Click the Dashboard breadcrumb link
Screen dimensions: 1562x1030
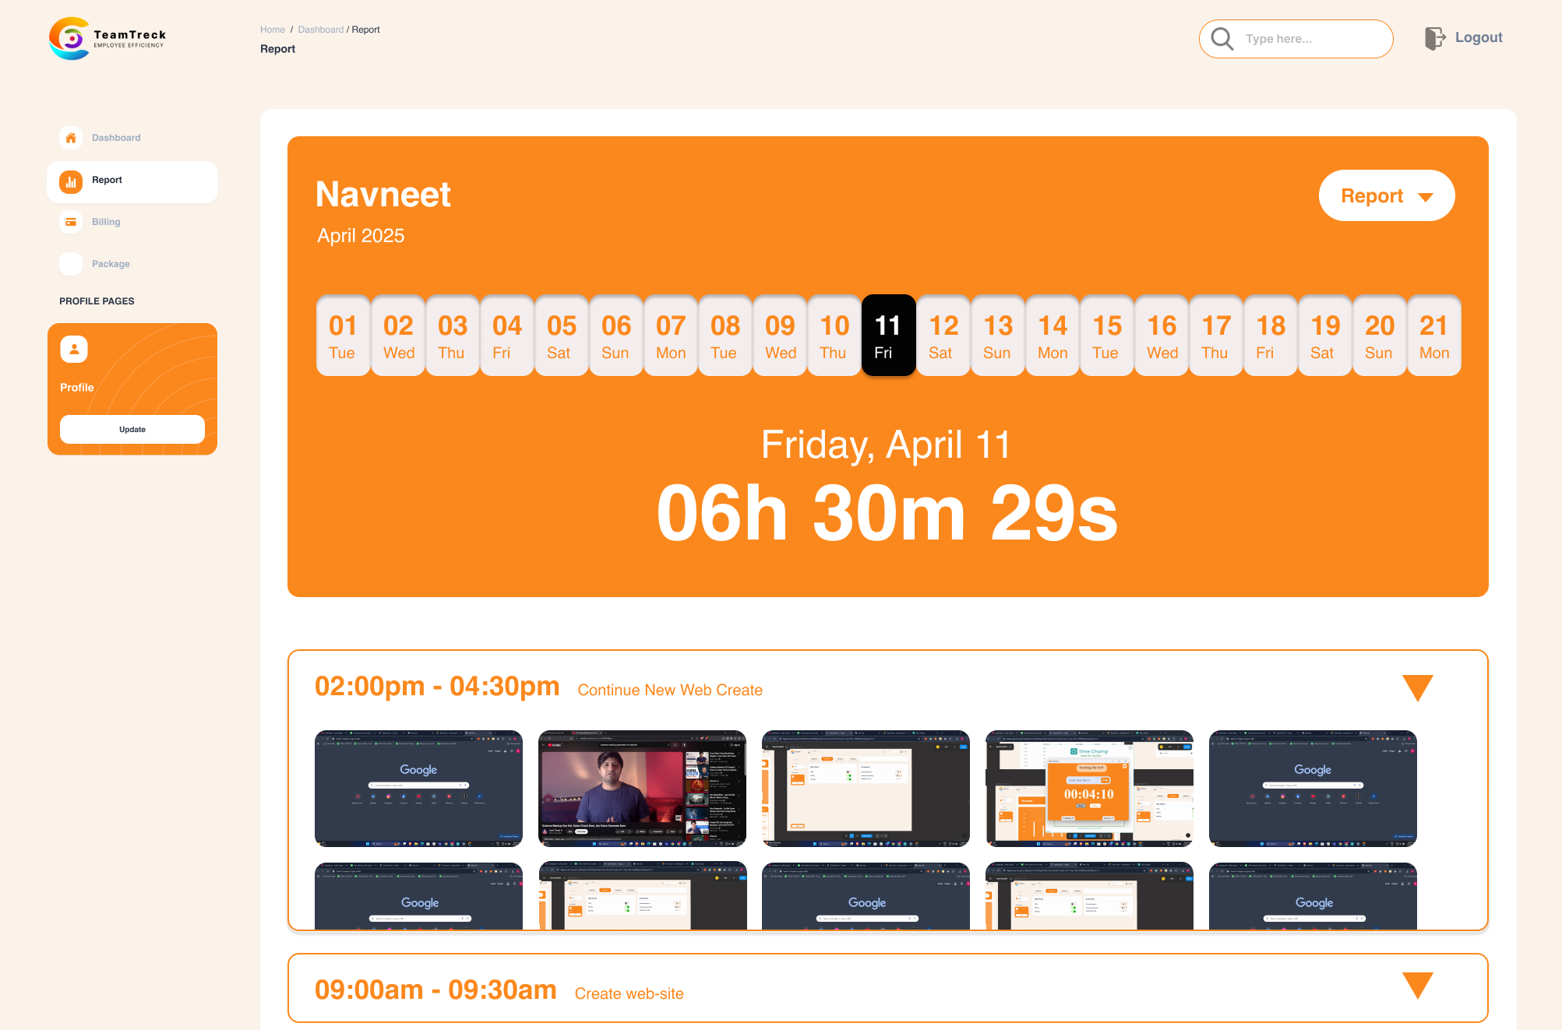coord(320,30)
